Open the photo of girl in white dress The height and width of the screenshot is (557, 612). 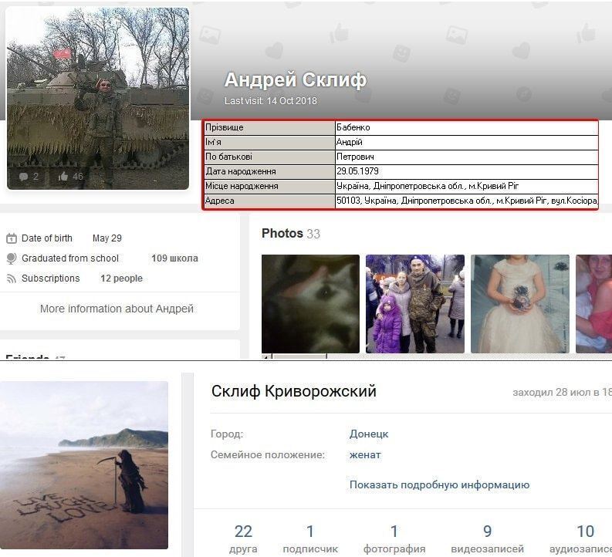pos(519,303)
